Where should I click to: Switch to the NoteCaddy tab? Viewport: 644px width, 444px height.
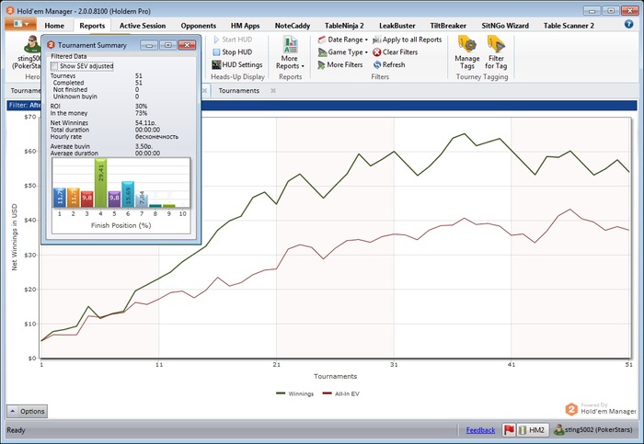tap(293, 26)
